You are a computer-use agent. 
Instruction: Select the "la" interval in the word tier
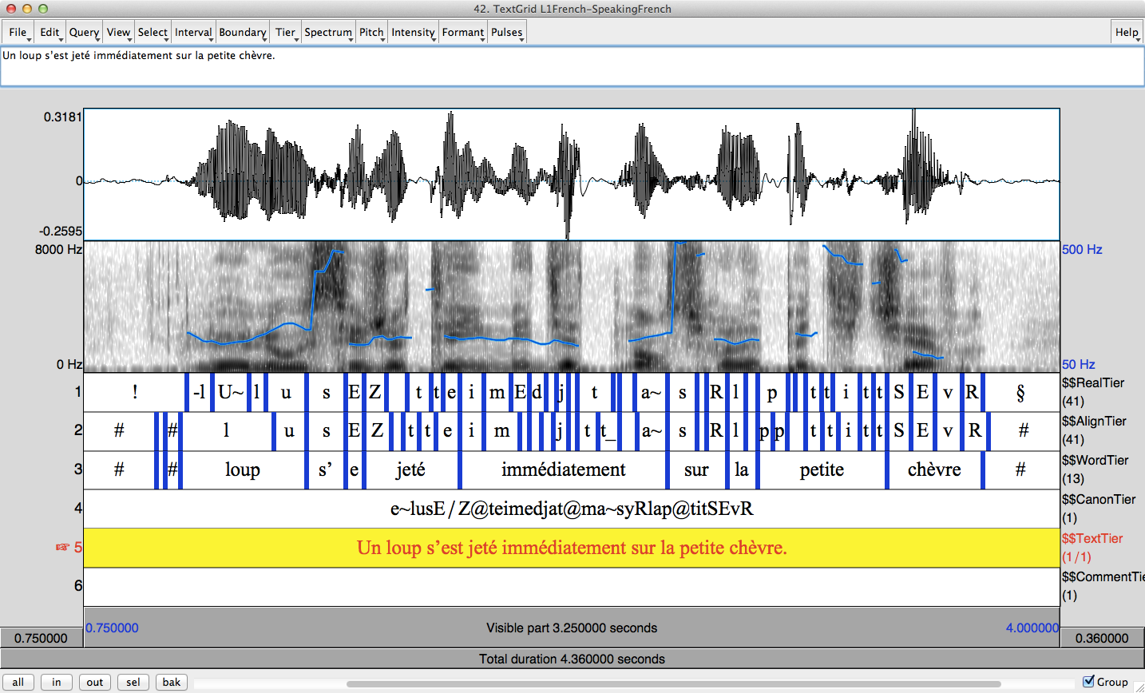742,469
